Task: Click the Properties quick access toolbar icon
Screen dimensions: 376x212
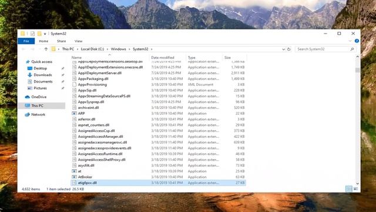Action: click(x=32, y=34)
